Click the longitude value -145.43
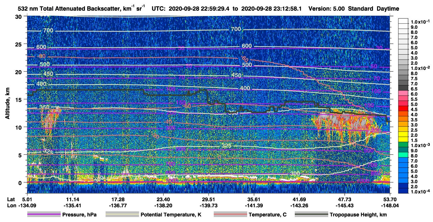Viewport: 433px width, 222px height. 345,205
